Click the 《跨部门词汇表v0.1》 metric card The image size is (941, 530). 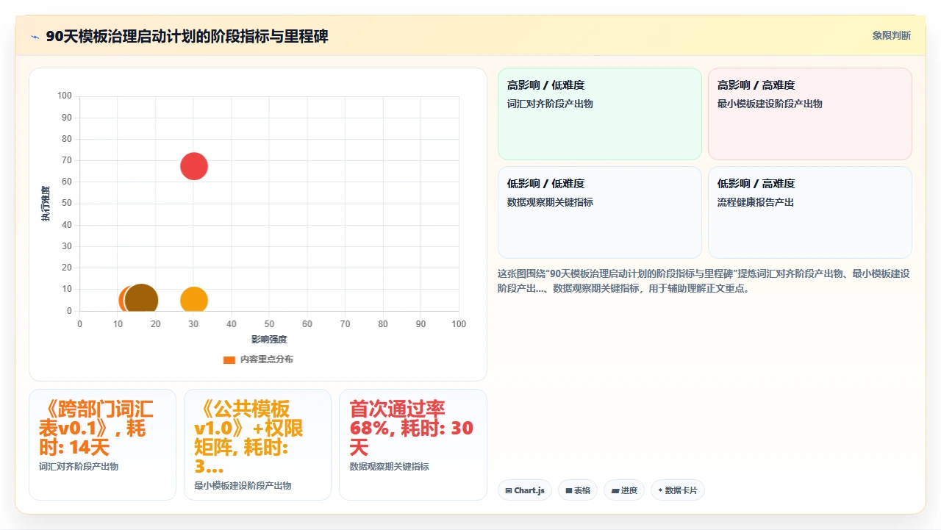point(102,445)
